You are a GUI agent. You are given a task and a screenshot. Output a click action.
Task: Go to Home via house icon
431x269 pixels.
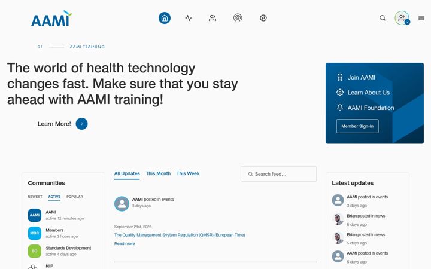165,18
